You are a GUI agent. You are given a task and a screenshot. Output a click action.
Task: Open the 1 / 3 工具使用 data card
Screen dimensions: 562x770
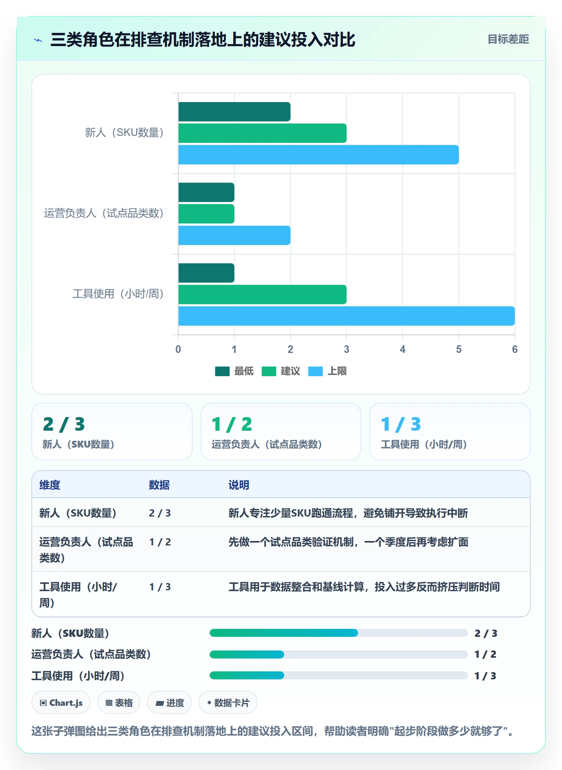450,432
